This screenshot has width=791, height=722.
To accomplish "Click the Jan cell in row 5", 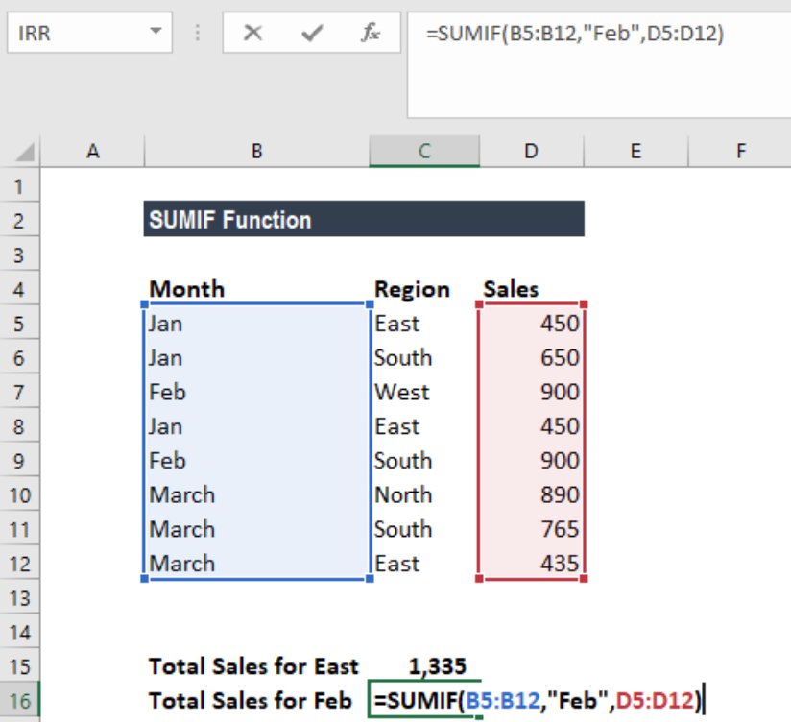I will [256, 324].
